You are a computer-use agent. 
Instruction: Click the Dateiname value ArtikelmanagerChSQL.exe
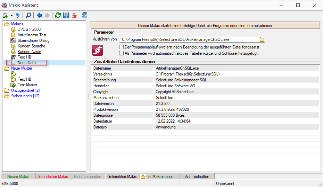tap(177, 68)
